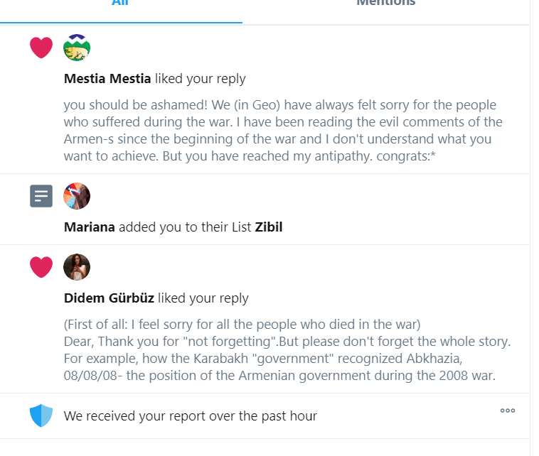Click the blue shield report icon
The width and height of the screenshot is (539, 456).
[x=41, y=416]
